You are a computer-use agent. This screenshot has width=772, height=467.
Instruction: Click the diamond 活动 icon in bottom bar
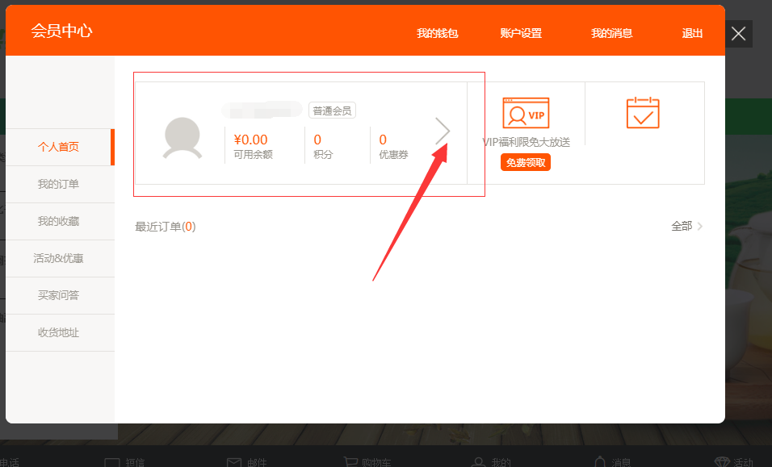[722, 462]
